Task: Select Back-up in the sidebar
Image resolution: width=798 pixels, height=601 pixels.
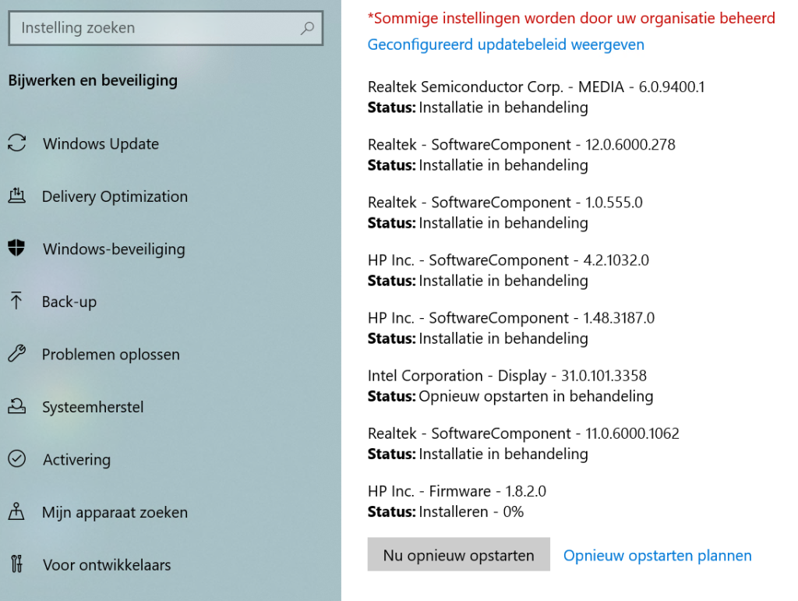Action: (x=69, y=302)
